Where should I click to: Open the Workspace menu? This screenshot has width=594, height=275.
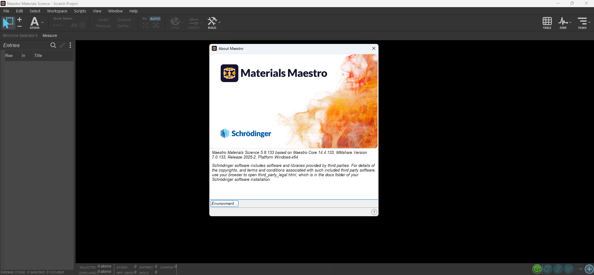pyautogui.click(x=57, y=11)
